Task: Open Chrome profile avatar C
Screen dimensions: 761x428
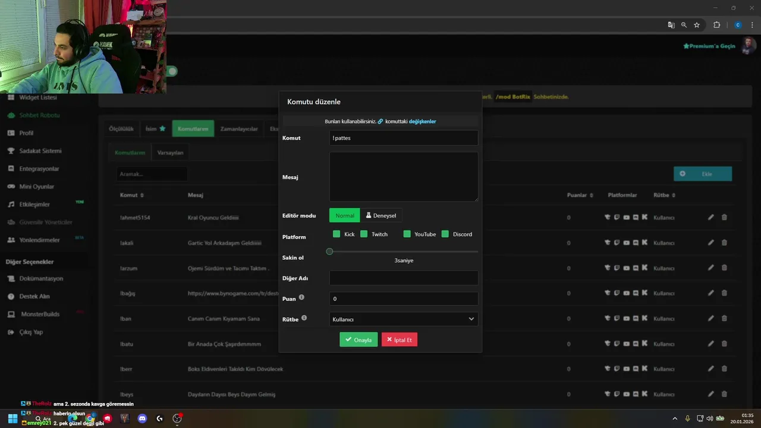Action: click(738, 25)
